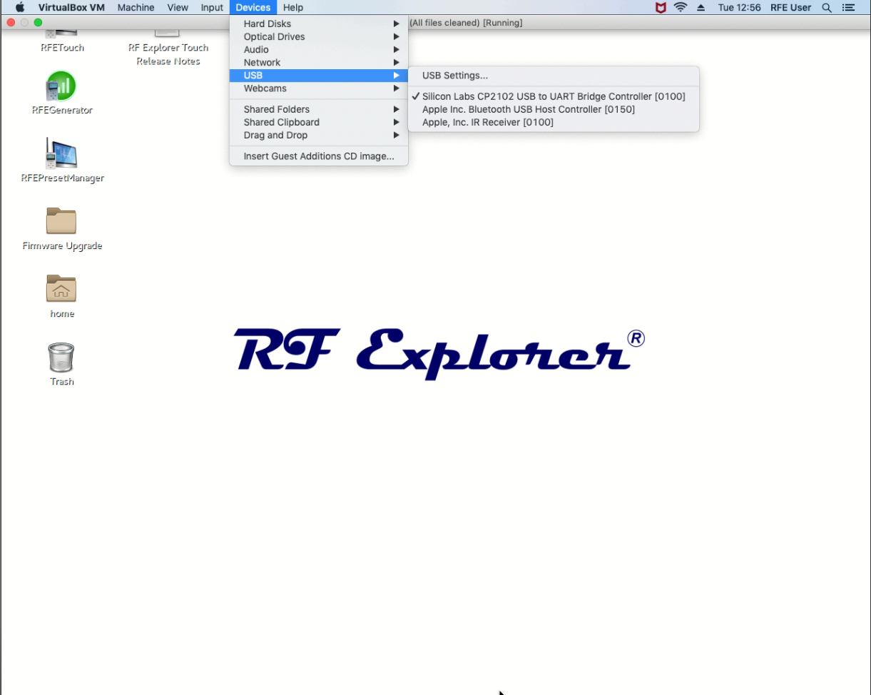Open the Trash icon on desktop
Image resolution: width=871 pixels, height=695 pixels.
(x=61, y=357)
